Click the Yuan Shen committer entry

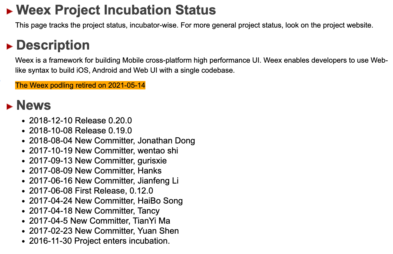[104, 231]
